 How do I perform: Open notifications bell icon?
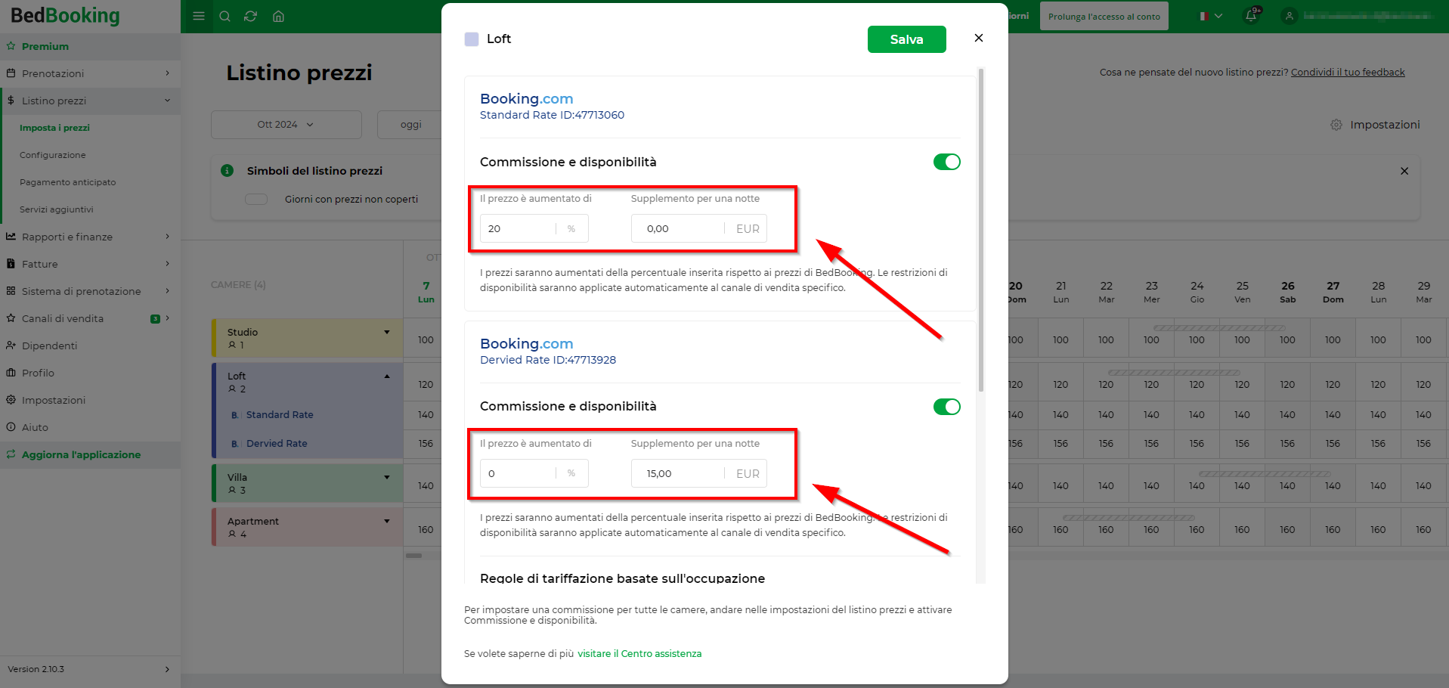tap(1251, 16)
